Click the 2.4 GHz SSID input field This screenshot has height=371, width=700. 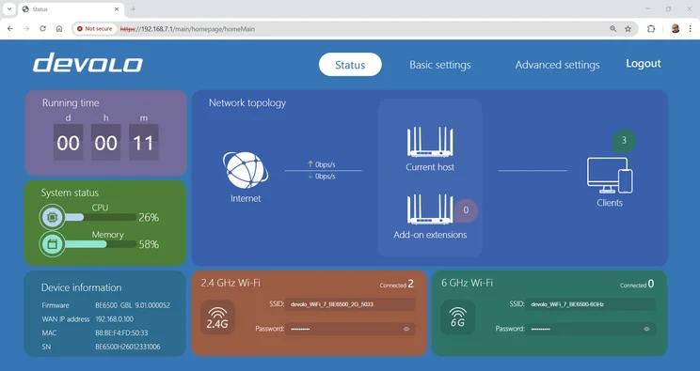coord(350,304)
